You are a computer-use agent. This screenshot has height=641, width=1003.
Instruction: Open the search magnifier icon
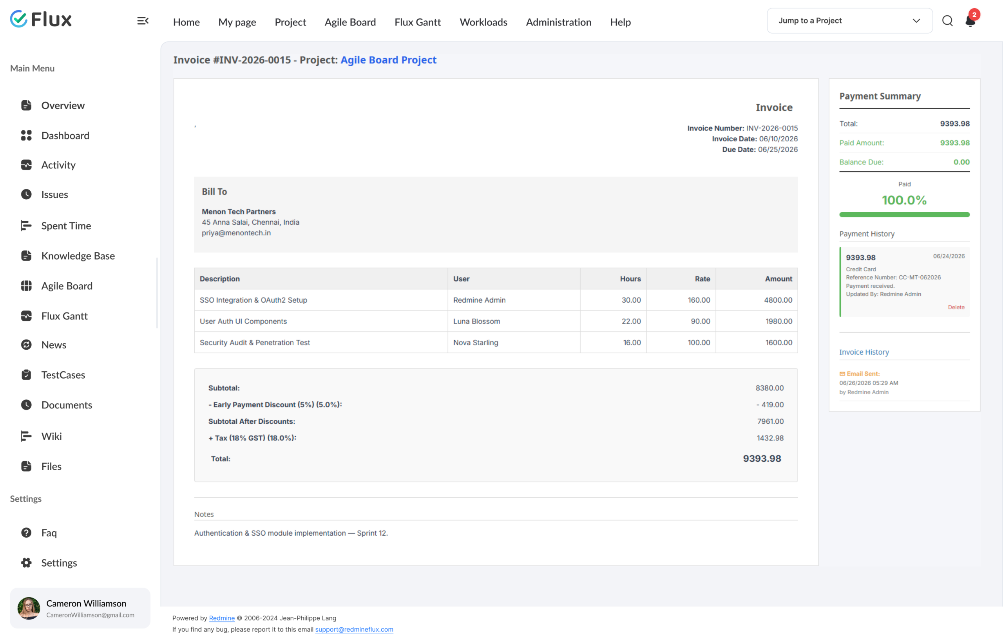pos(947,21)
